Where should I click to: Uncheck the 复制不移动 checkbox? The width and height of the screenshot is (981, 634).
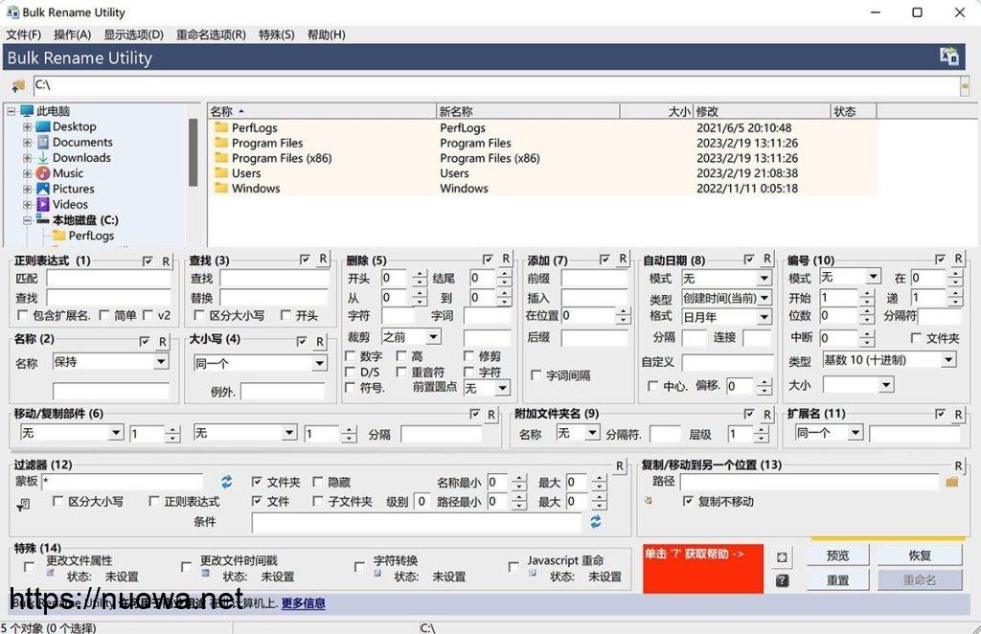point(688,501)
